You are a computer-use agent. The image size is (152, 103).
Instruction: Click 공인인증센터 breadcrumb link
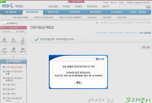tap(128, 23)
